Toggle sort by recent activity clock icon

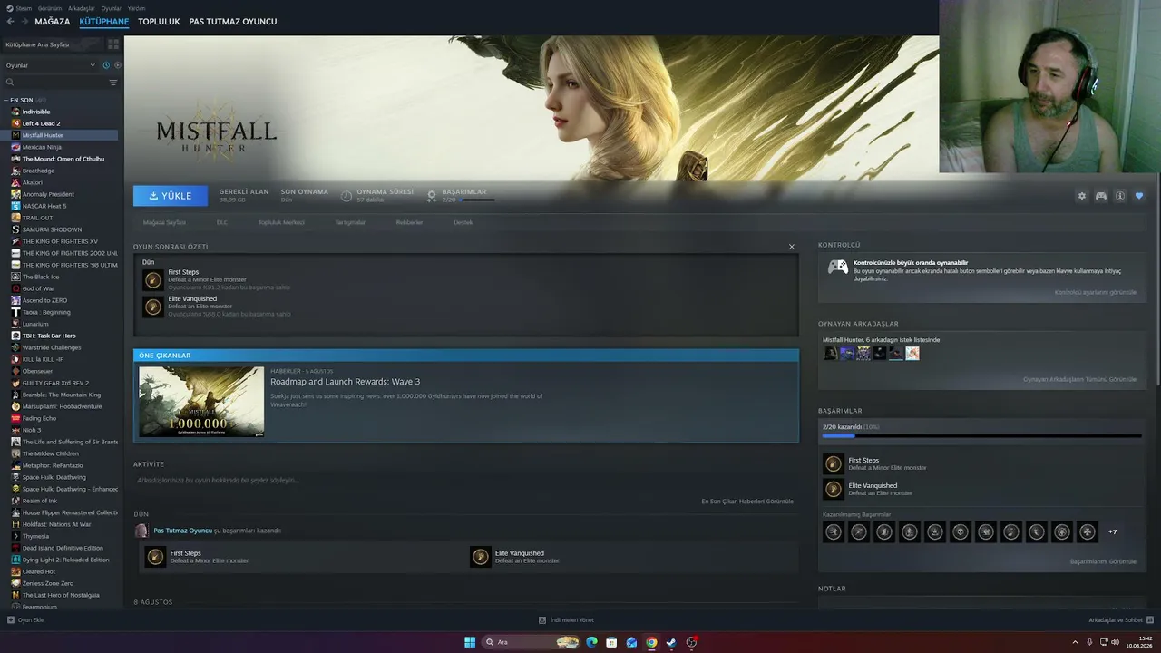click(x=106, y=65)
